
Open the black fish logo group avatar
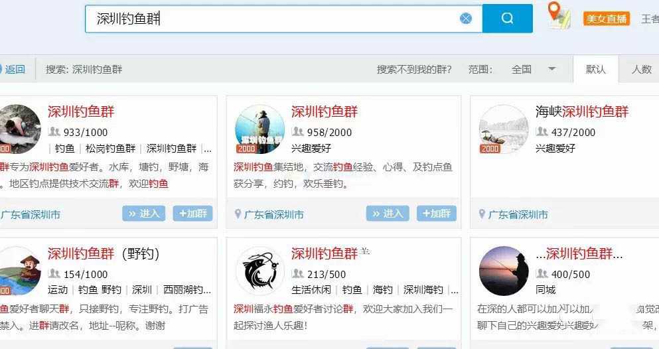pos(259,271)
